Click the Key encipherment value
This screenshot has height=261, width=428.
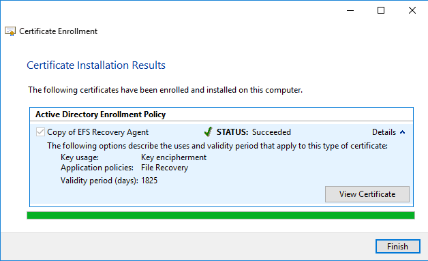pos(174,157)
